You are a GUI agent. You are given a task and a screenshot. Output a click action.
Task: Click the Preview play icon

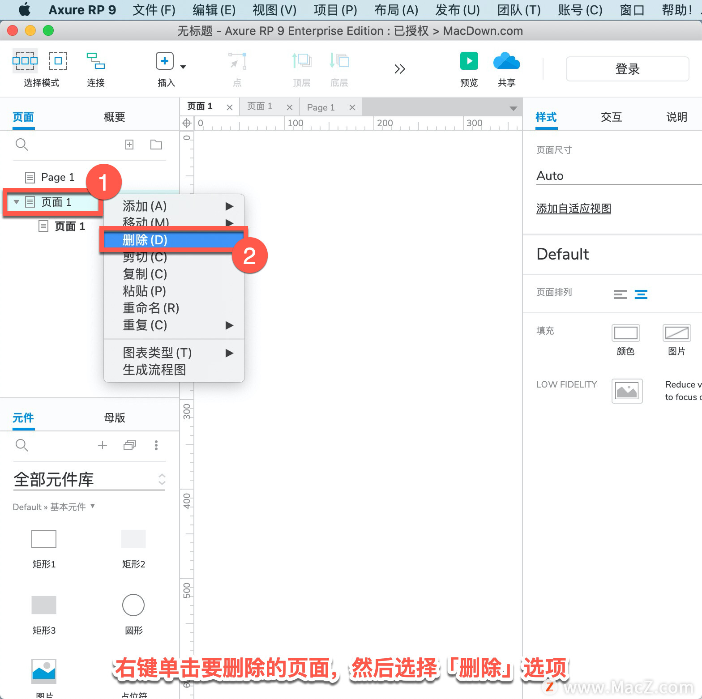tap(469, 61)
